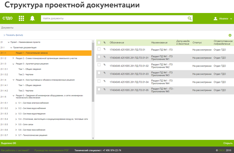This screenshot has width=234, height=153.
Task: Open Как работать с системой? link
Action: pyautogui.click(x=15, y=150)
